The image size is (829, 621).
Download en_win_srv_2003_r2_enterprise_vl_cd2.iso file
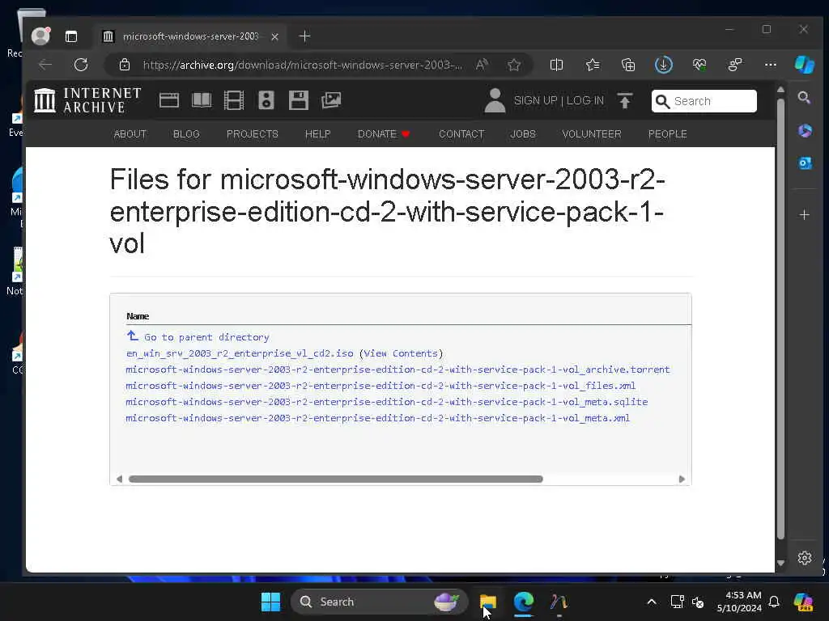click(240, 353)
